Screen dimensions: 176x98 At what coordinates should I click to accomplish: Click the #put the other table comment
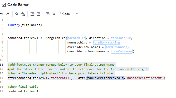point(77,69)
